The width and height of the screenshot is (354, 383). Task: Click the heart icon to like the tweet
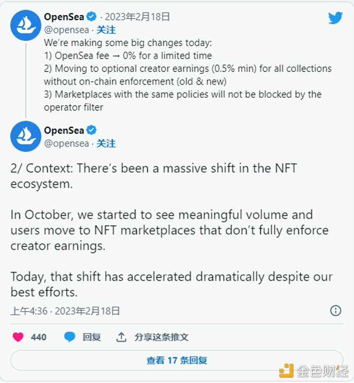pos(17,337)
